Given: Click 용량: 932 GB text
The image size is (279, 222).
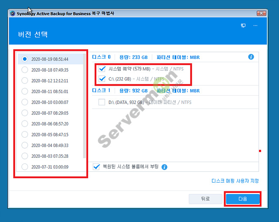Looking at the screenshot, I should coord(133,90).
